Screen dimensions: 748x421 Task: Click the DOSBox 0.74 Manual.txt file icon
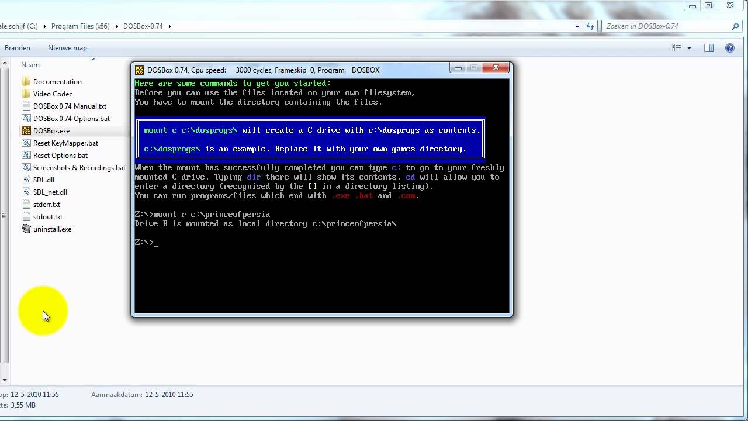pos(26,106)
